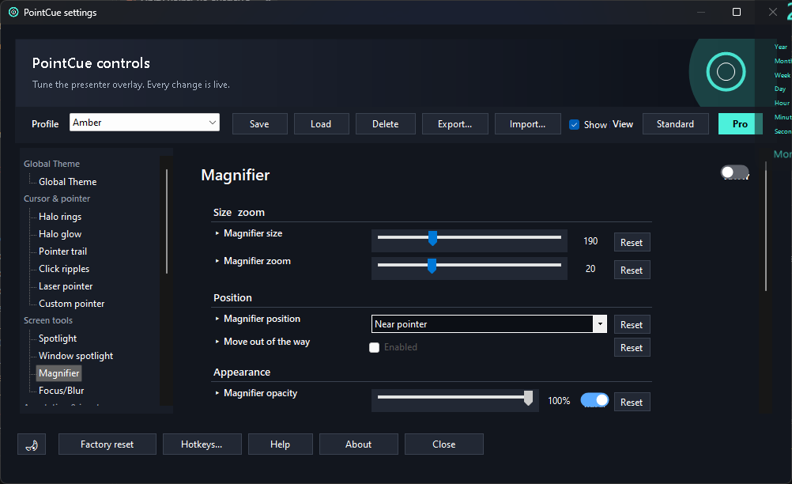Viewport: 792px width, 484px height.
Task: Open Click ripples settings
Action: click(64, 269)
